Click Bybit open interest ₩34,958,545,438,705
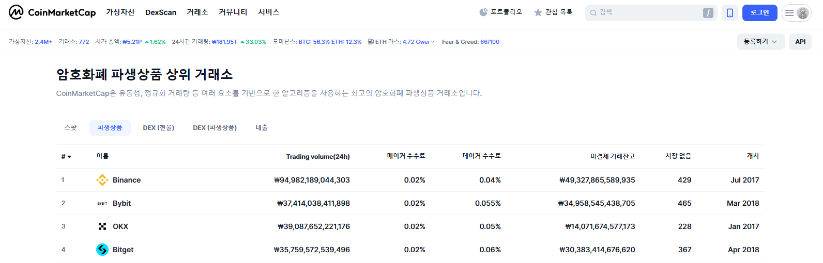The height and width of the screenshot is (263, 823). pos(597,203)
